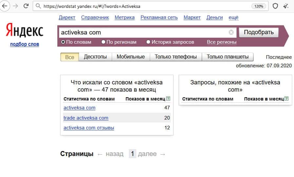Click the 07.09.2020 update date text
This screenshot has width=294, height=177.
(279, 66)
